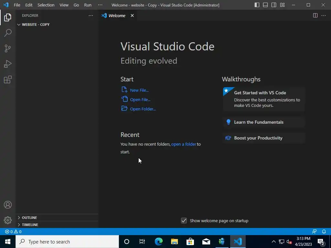Open the Accounts menu icon
Image resolution: width=331 pixels, height=248 pixels.
[x=8, y=205]
